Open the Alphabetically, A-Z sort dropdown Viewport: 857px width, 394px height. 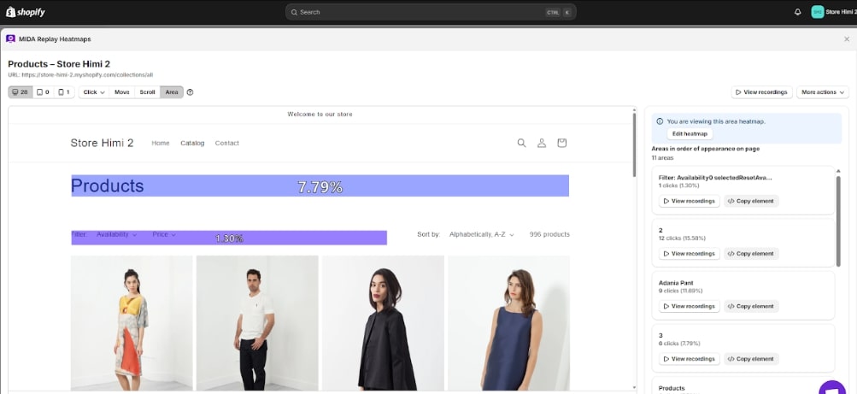pyautogui.click(x=482, y=234)
